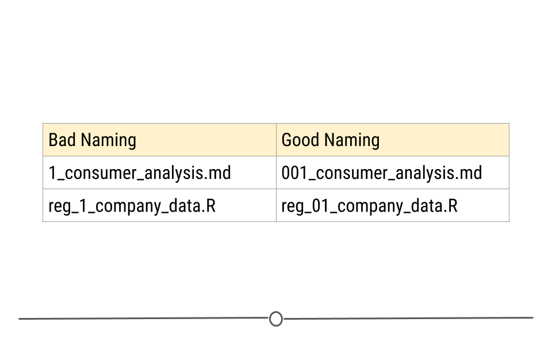552x345 pixels.
Task: Click the header divider between Bad and Good Naming
Action: (277, 140)
